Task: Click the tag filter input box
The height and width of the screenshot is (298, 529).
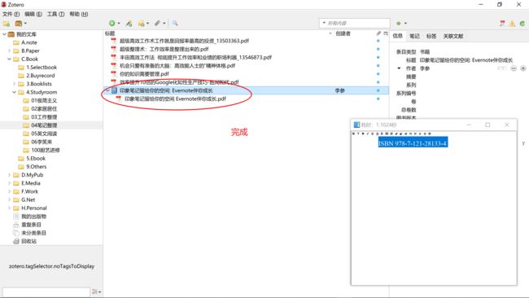Action: point(46,291)
